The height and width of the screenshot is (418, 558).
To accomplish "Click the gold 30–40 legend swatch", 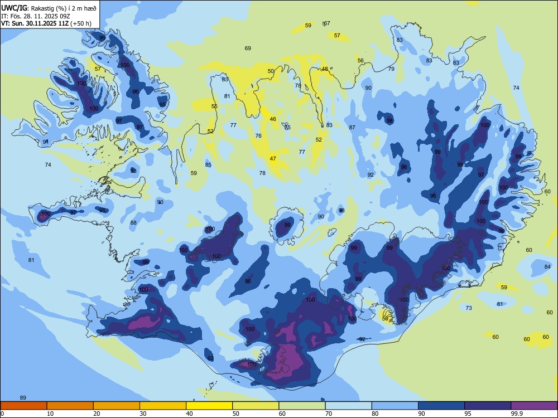I will pos(163,406).
